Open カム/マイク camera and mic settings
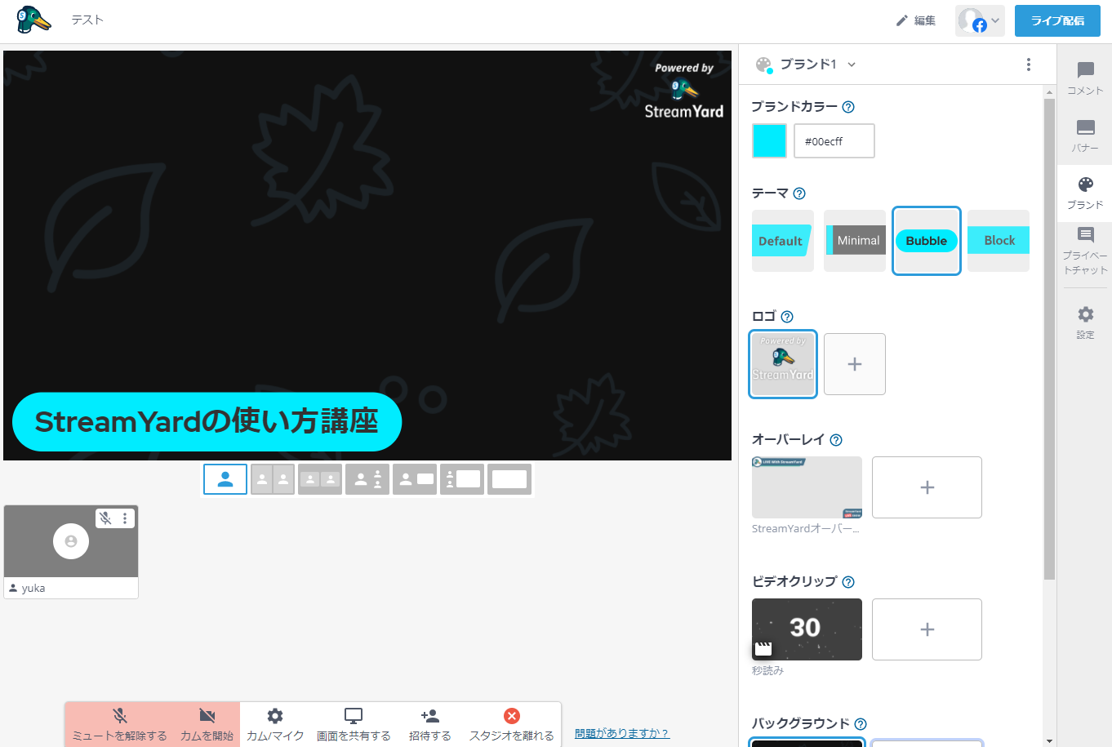This screenshot has height=747, width=1112. pos(275,724)
